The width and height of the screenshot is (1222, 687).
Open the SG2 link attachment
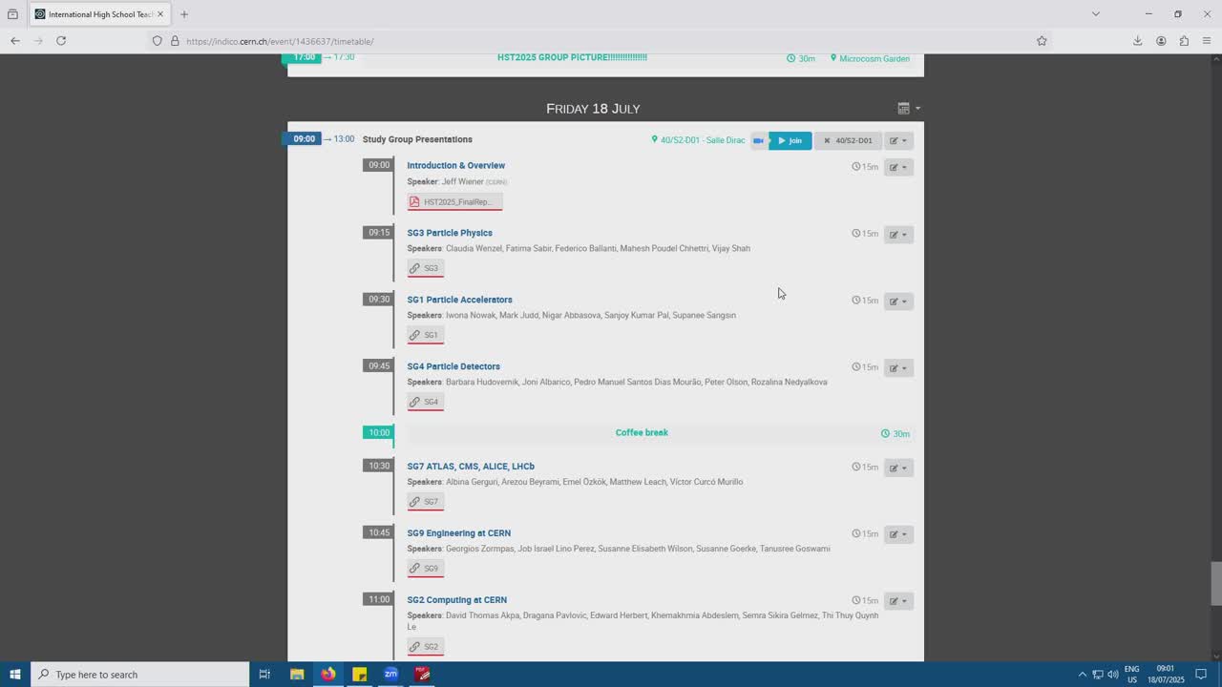coord(425,647)
